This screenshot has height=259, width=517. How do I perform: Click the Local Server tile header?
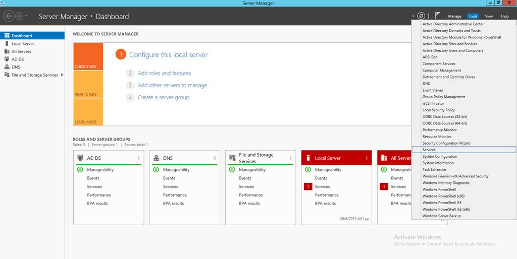click(336, 158)
